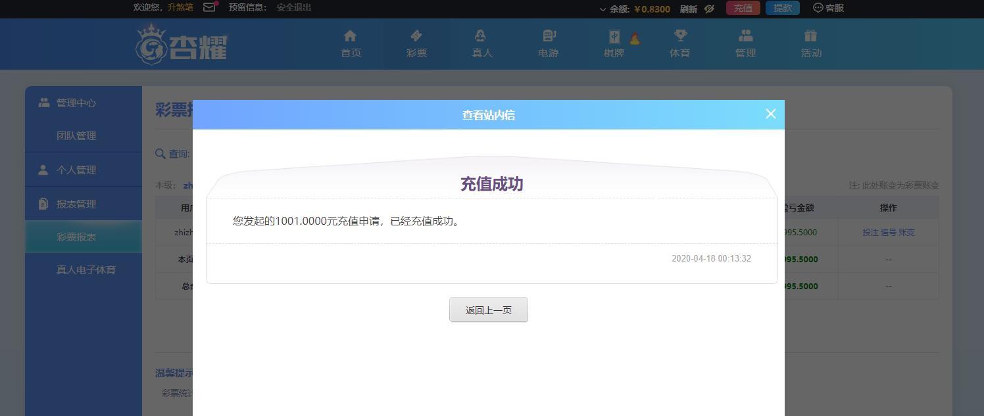Close the 查看站内信 dialog
This screenshot has height=416, width=984.
tap(771, 114)
